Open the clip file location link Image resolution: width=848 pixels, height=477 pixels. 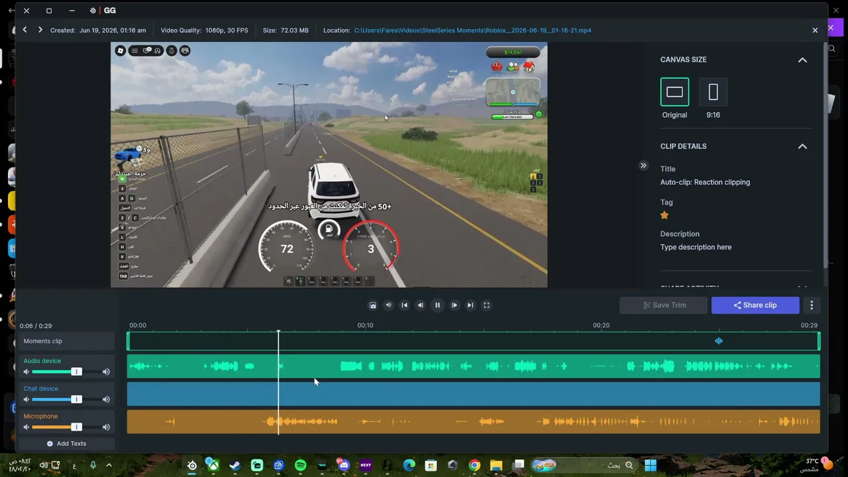pyautogui.click(x=472, y=30)
